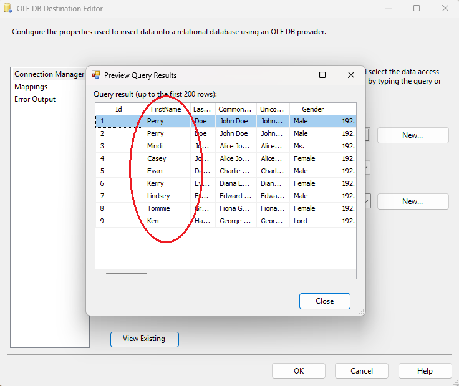Open the Mappings page

pos(31,87)
